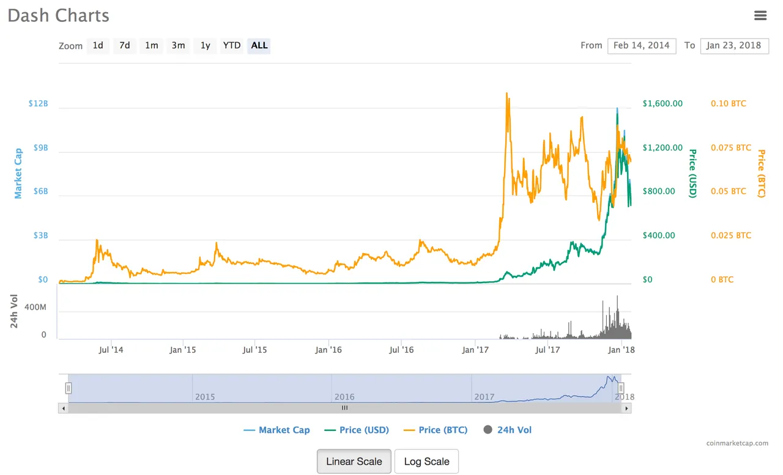Open the coinmarketcap.com credit link
This screenshot has height=475, width=783.
point(737,443)
